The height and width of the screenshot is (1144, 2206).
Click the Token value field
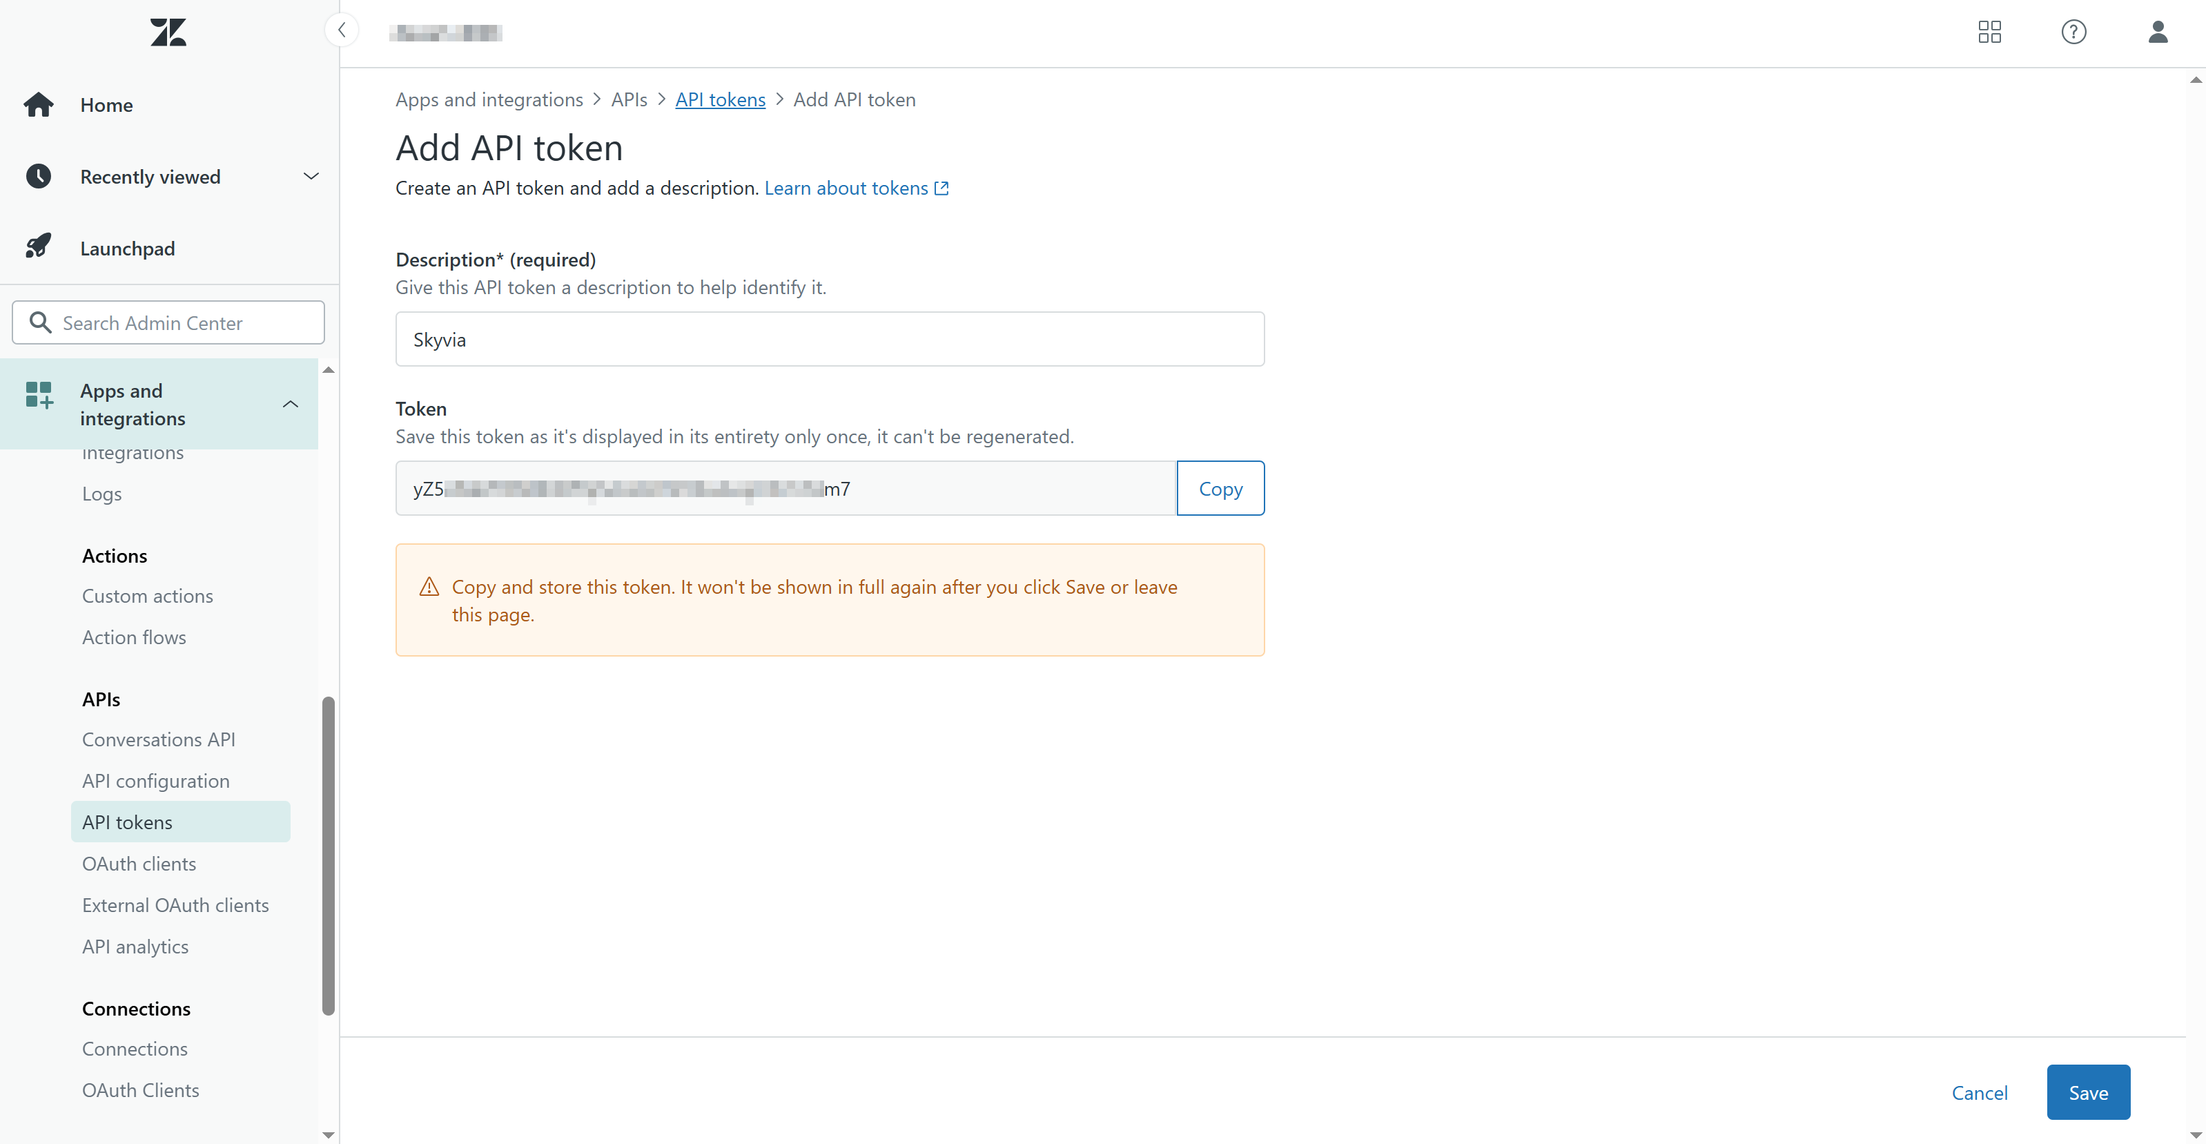pos(786,488)
